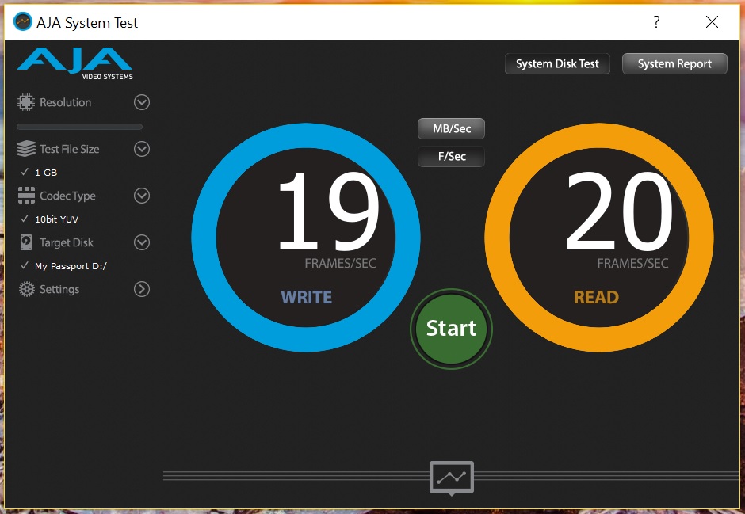The height and width of the screenshot is (514, 745).
Task: Close the AJA System Test window
Action: click(712, 22)
